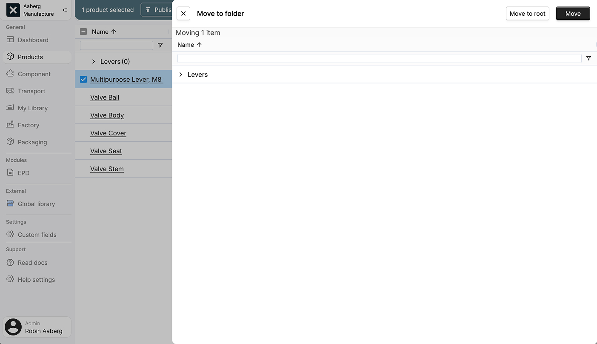This screenshot has height=344, width=597.
Task: Open My Library
Action: click(x=32, y=108)
